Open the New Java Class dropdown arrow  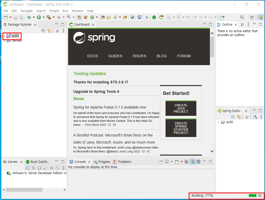(97, 17)
